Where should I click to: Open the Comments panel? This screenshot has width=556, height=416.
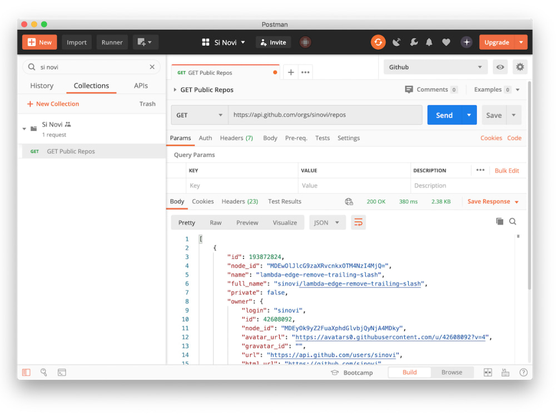pos(431,89)
